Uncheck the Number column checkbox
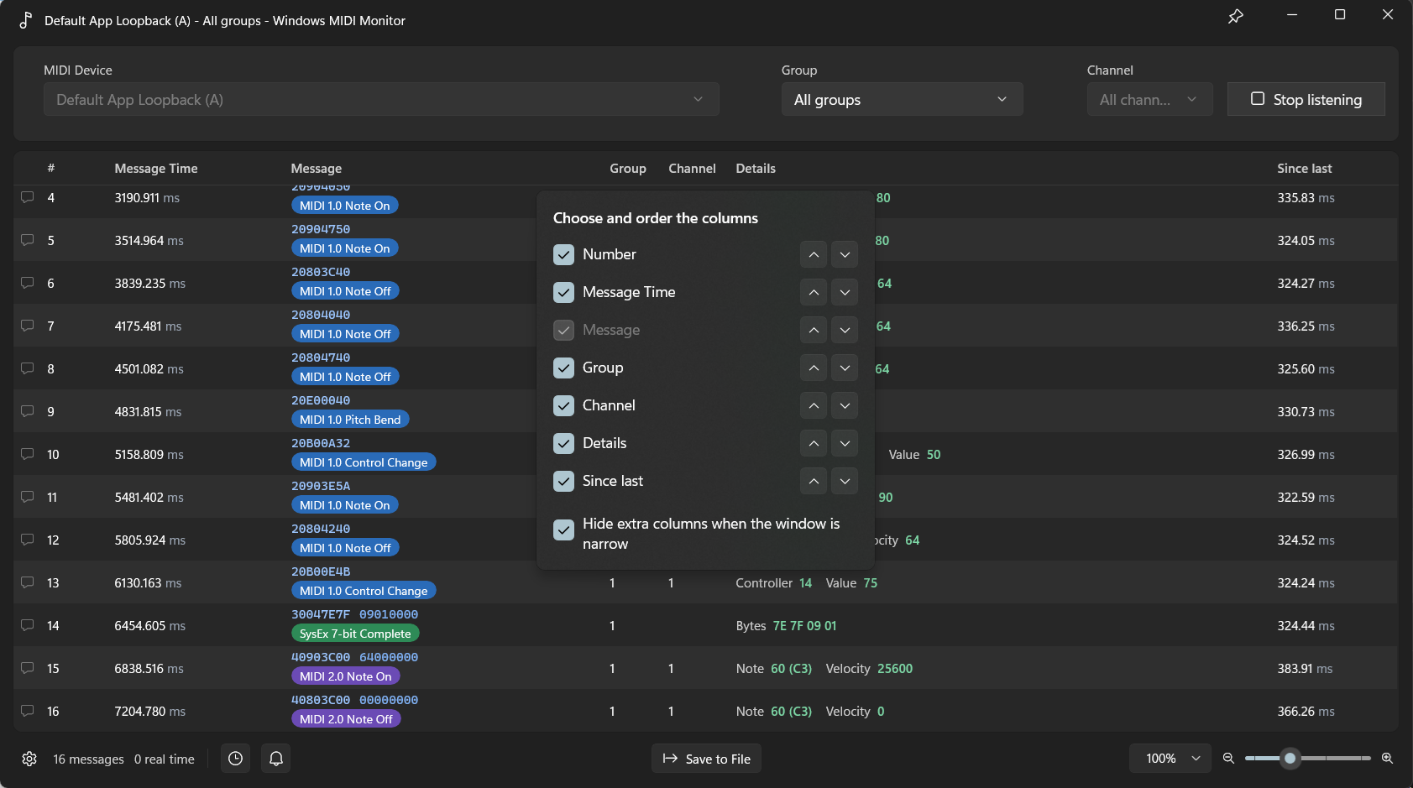Image resolution: width=1413 pixels, height=788 pixels. click(563, 254)
